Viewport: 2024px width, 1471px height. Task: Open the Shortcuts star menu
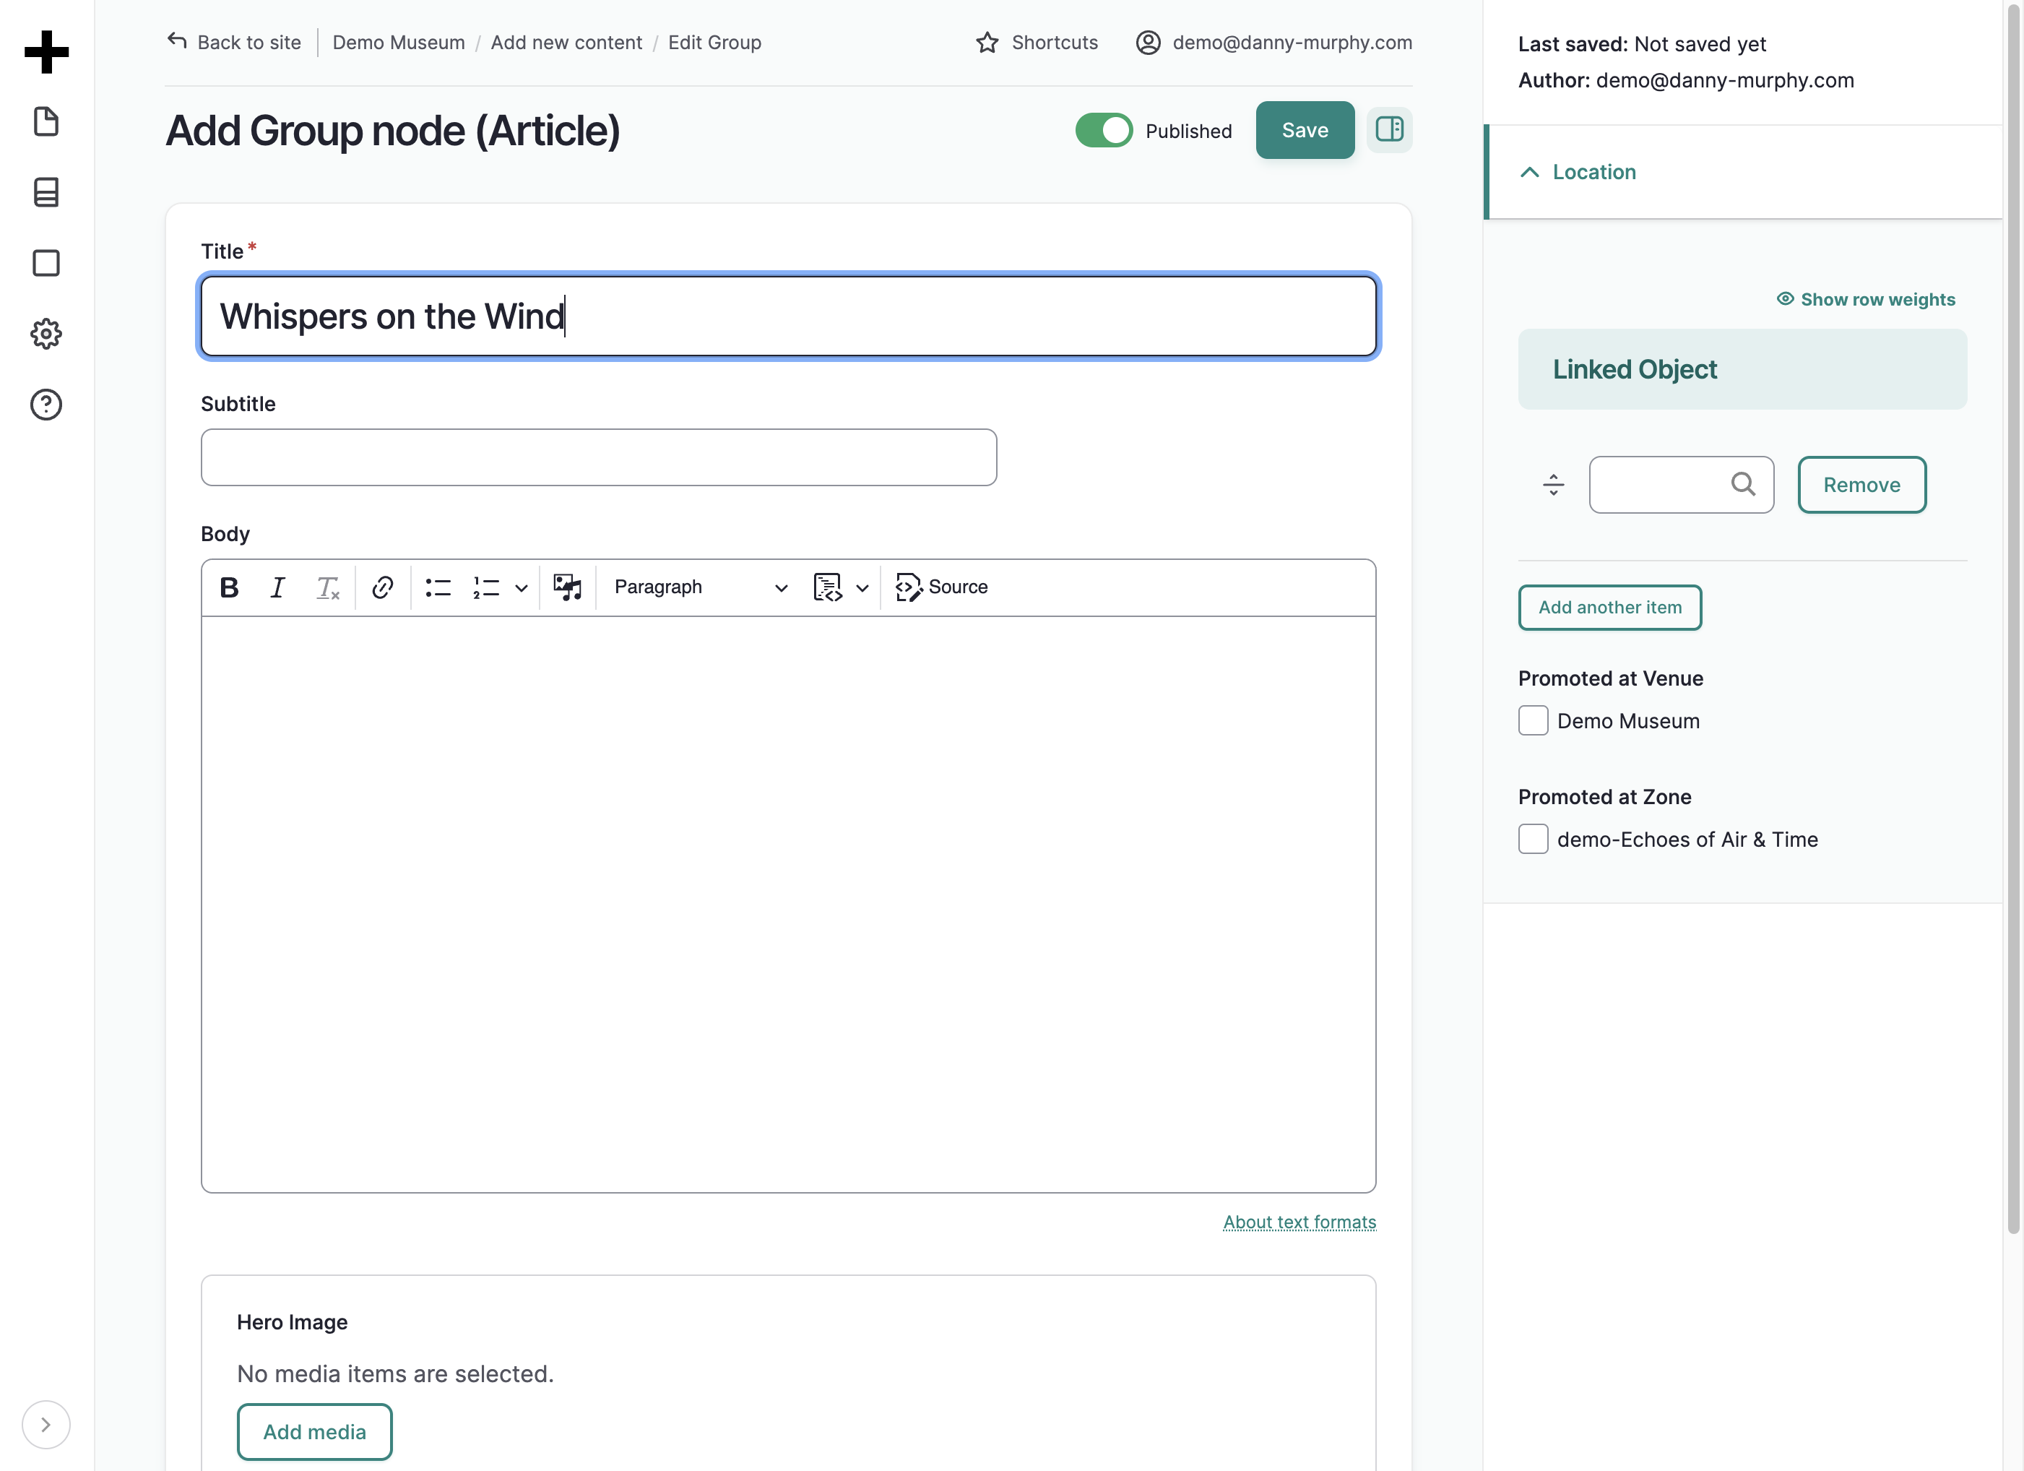click(x=1037, y=42)
